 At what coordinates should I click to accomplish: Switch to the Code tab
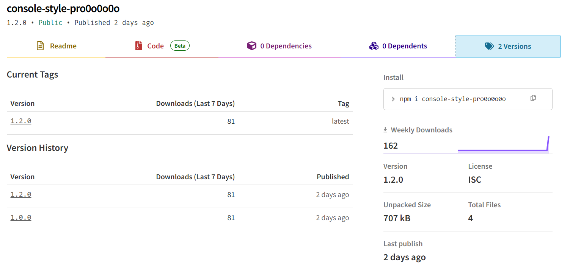(x=155, y=46)
